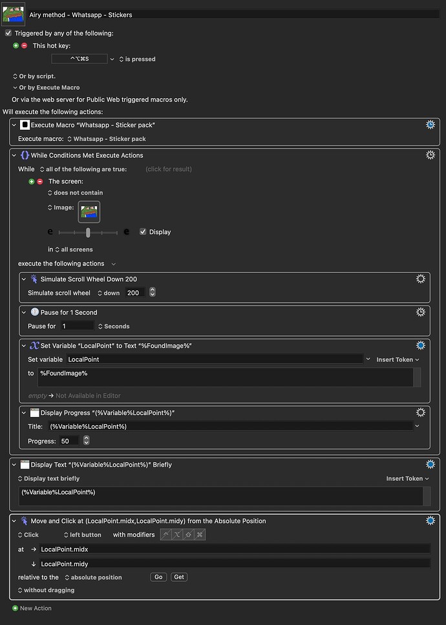Click the macro icon thumbnail in the header
The image size is (446, 625).
point(13,13)
